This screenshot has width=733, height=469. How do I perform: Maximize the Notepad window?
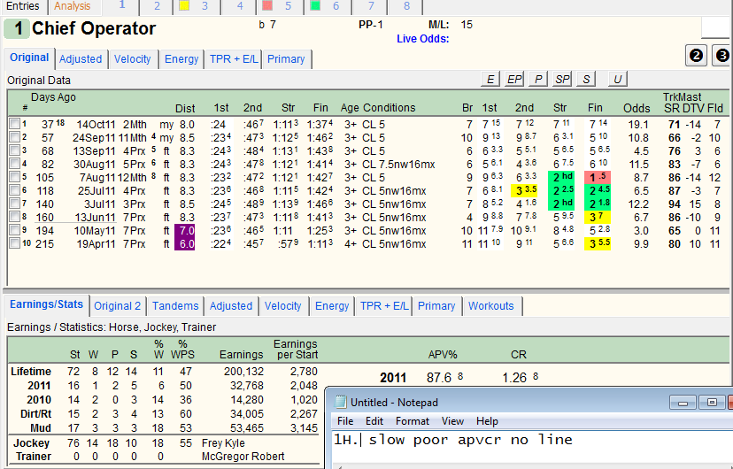pyautogui.click(x=712, y=403)
